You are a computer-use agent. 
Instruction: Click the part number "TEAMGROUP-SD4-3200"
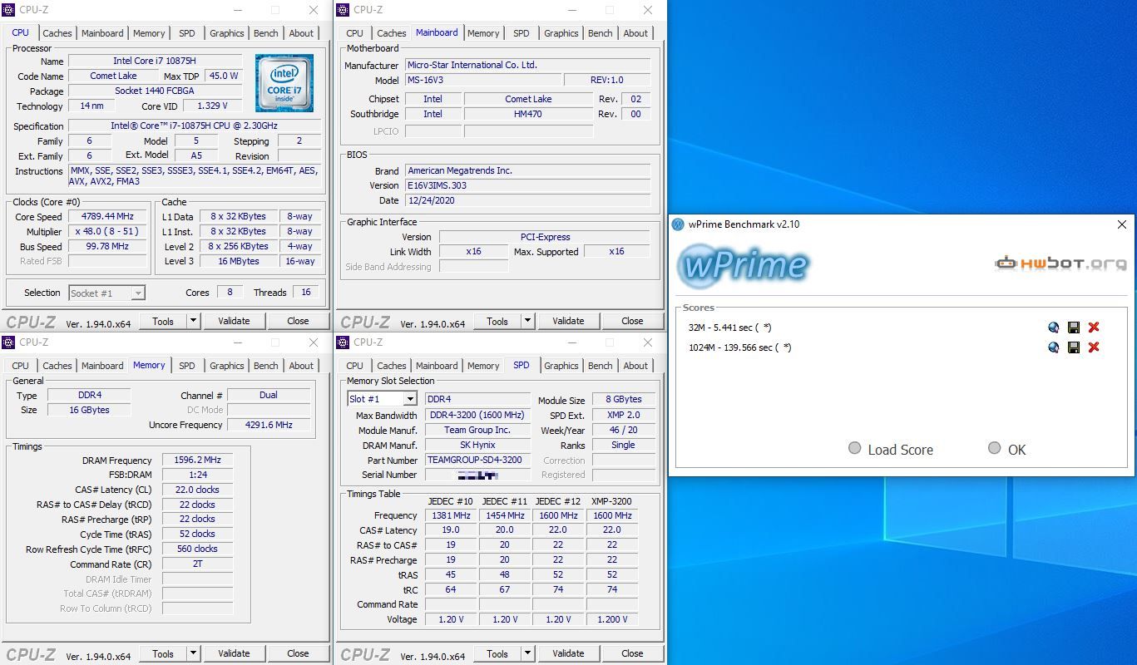[x=477, y=460]
